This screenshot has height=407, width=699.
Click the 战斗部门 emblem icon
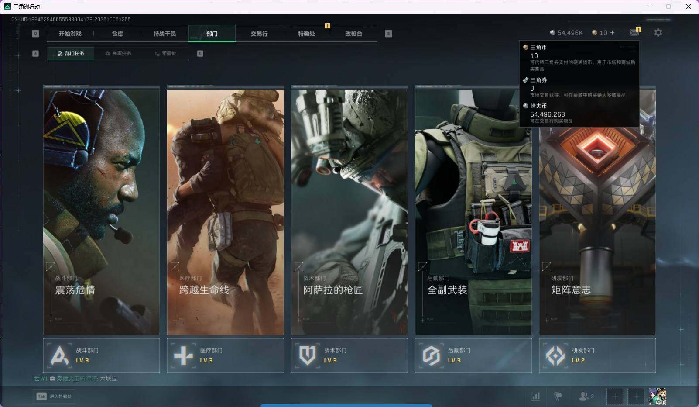point(60,355)
